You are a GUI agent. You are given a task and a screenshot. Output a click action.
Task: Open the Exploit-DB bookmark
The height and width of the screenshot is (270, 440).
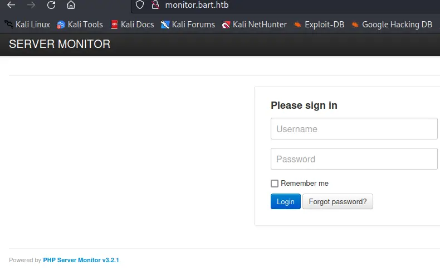(319, 25)
